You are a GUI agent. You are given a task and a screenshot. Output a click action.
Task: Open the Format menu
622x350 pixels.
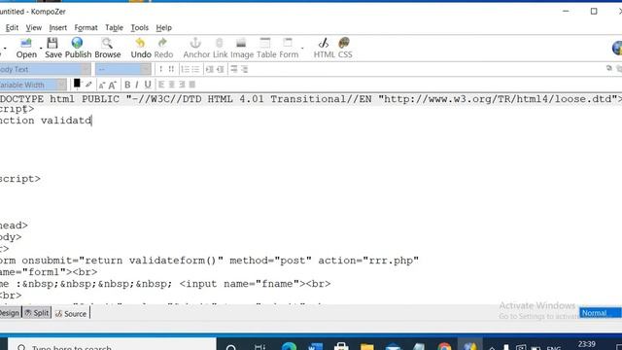coord(86,28)
